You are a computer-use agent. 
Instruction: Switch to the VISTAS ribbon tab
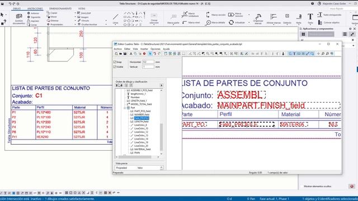coord(82,8)
